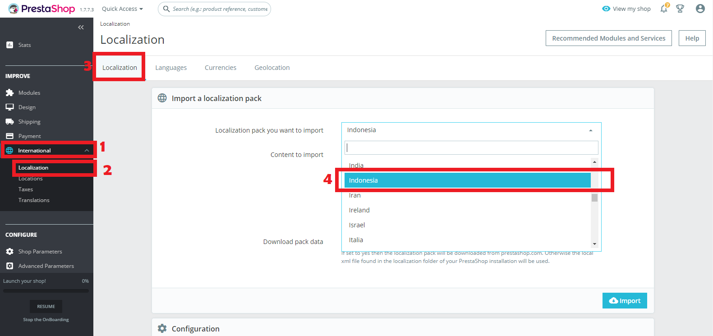Click scroll-down arrow of country list
Screen dimensions: 713x336
[594, 244]
